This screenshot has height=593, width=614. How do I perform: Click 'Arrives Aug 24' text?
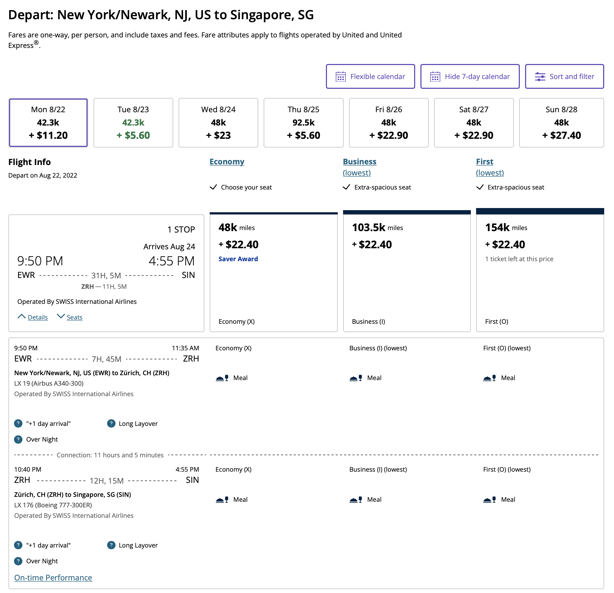(x=169, y=247)
